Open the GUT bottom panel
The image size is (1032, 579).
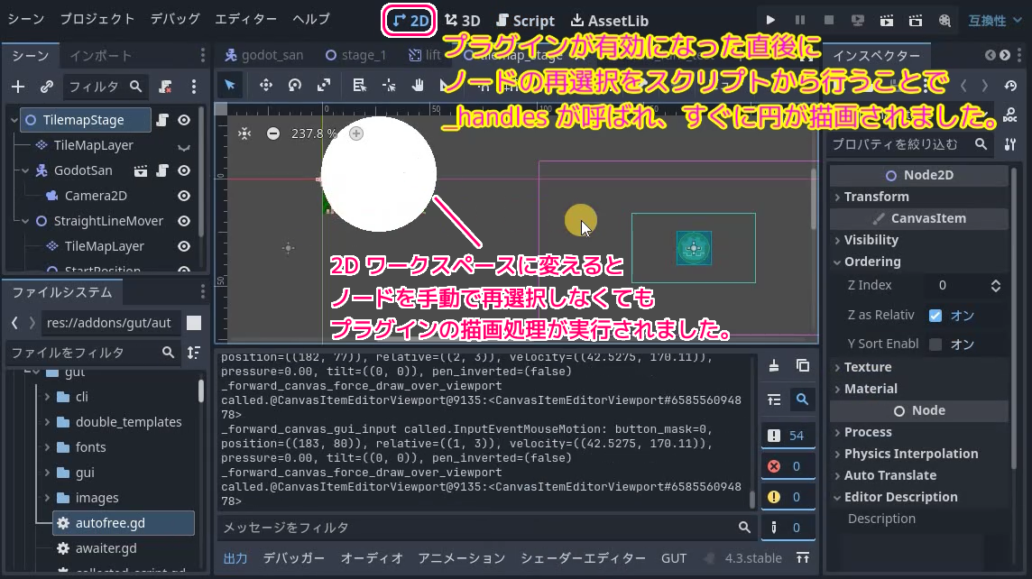[674, 558]
